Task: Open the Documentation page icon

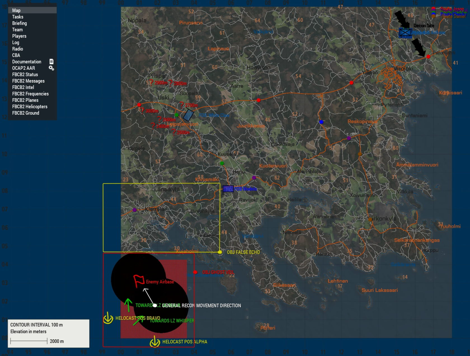Action: coord(51,62)
